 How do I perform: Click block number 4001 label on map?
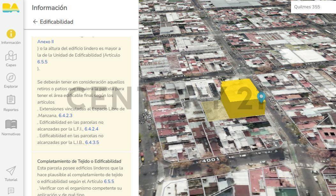coord(211,160)
